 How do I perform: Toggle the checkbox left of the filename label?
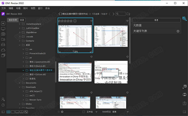tap(84, 112)
